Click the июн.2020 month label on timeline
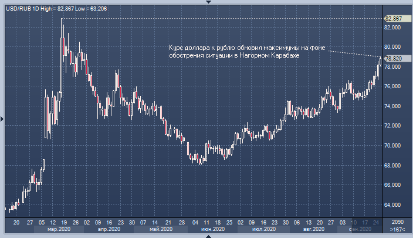The height and width of the screenshot is (238, 413). (x=212, y=230)
